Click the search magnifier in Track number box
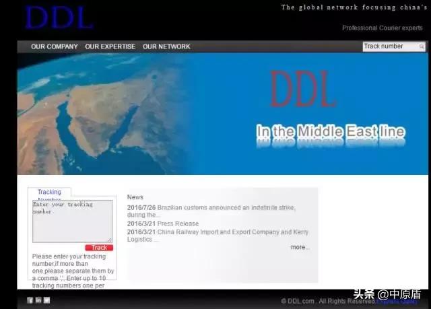Viewport: 431px width, 309px height. (x=422, y=46)
